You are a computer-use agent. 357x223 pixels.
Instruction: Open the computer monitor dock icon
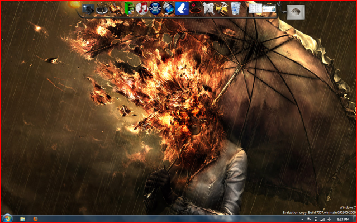coord(89,9)
